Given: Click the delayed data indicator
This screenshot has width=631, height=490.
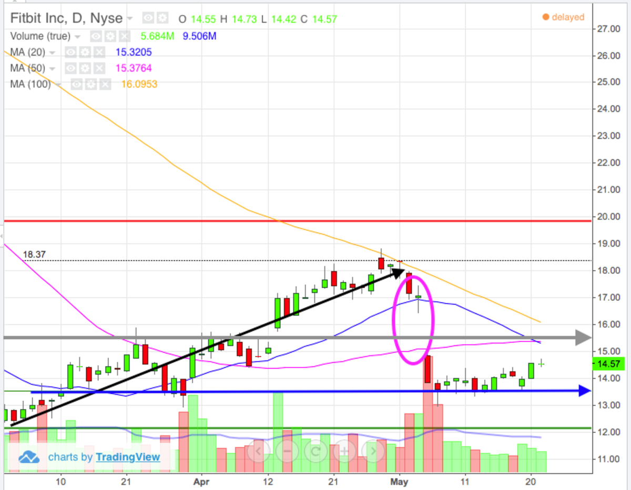Looking at the screenshot, I should click(563, 17).
